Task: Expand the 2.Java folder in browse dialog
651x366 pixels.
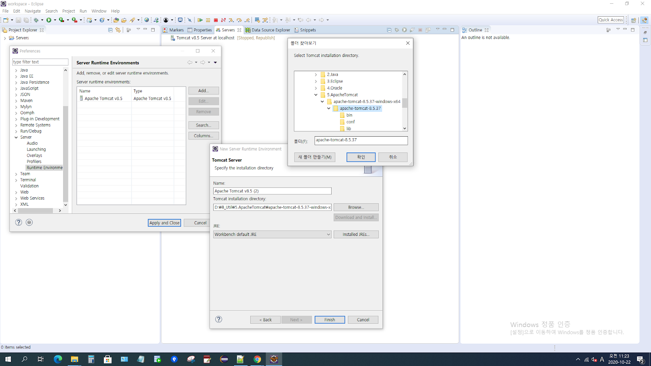Action: click(x=316, y=75)
